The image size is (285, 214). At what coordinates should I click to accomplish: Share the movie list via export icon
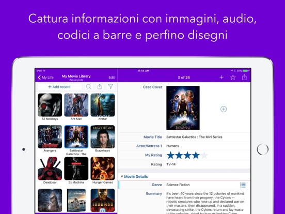click(100, 87)
